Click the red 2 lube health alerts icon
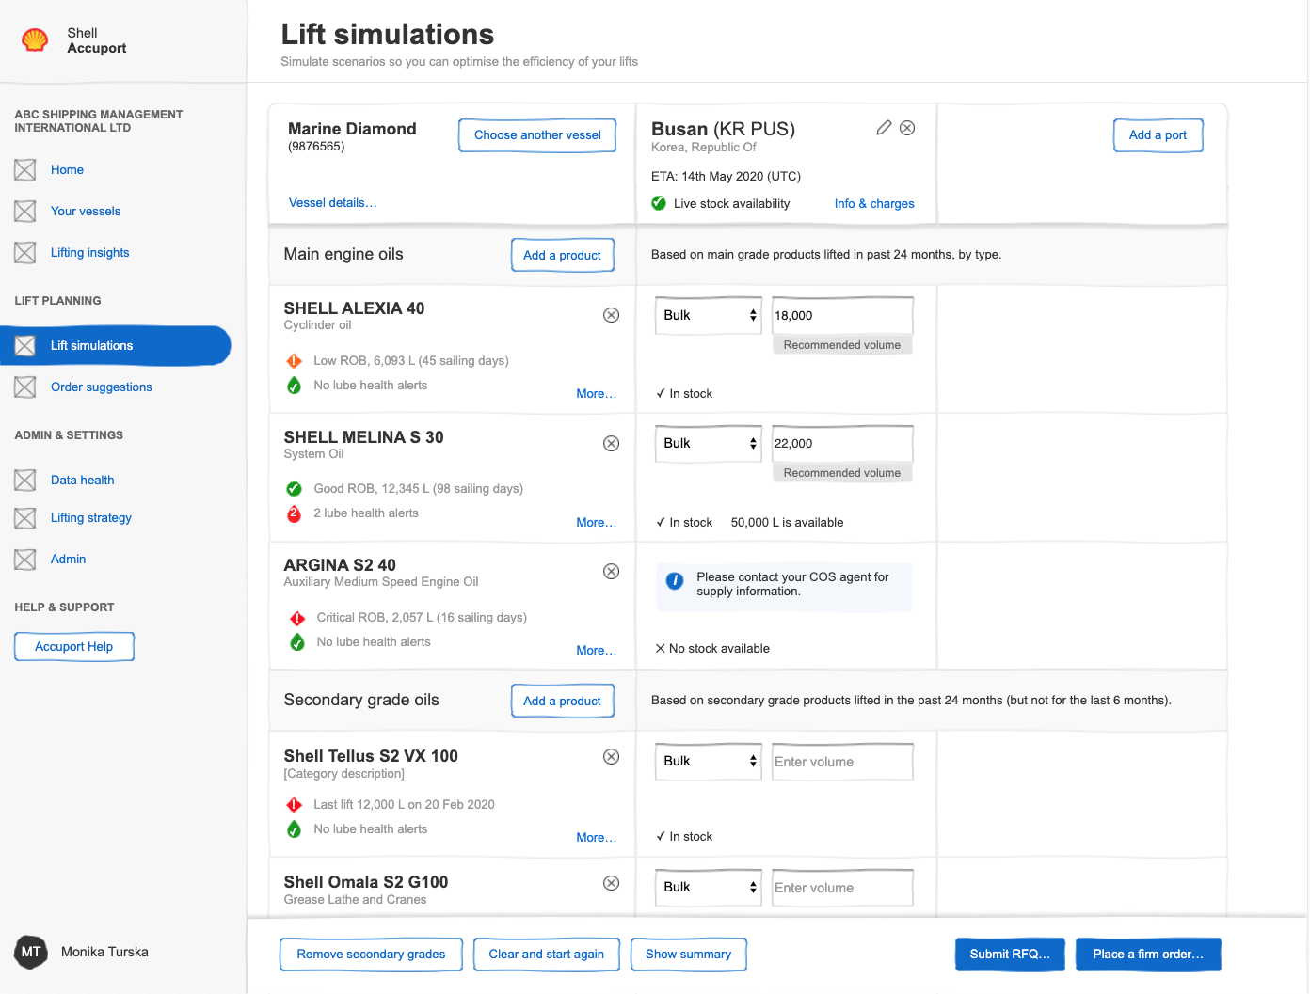Viewport: 1310px width, 994px height. 295,513
